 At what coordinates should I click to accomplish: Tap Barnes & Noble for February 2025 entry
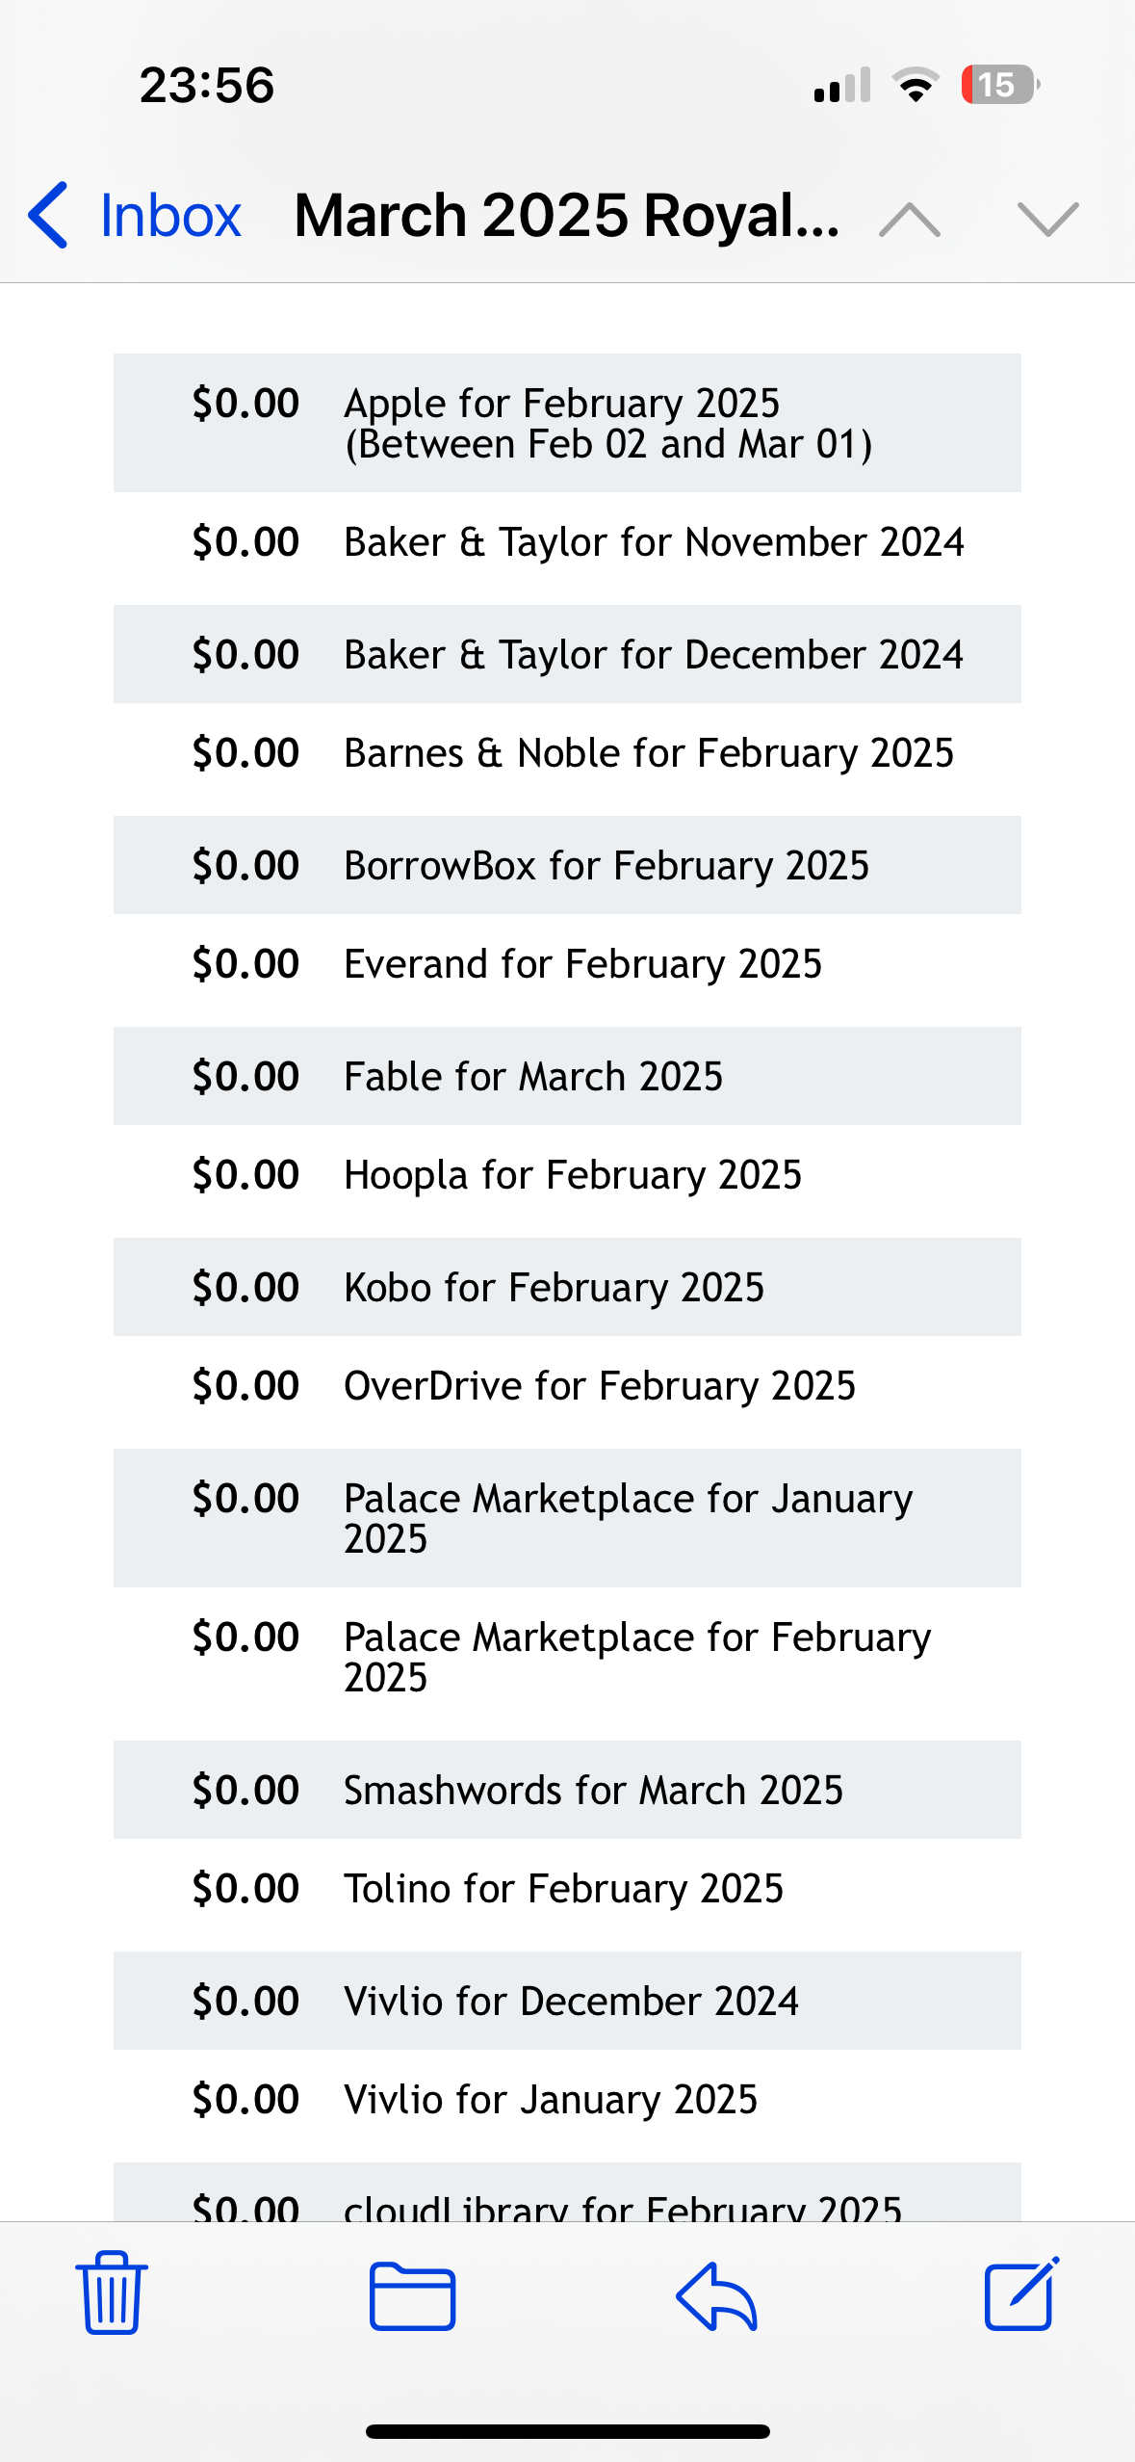coord(567,753)
